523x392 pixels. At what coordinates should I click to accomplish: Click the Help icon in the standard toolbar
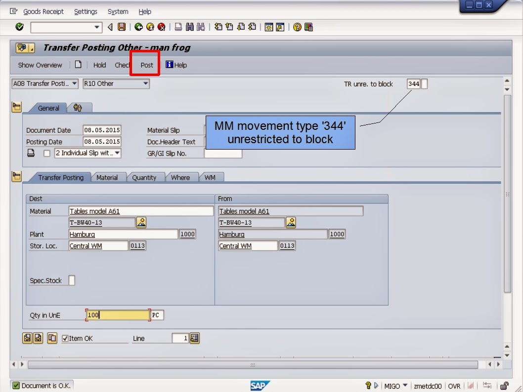click(296, 27)
